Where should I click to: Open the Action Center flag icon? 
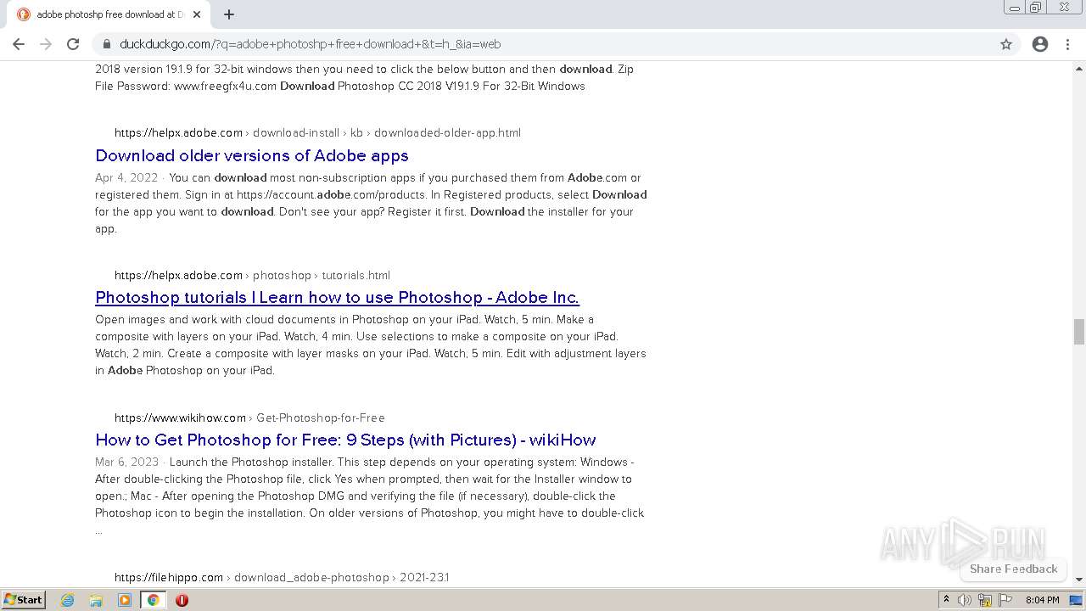pos(1005,600)
